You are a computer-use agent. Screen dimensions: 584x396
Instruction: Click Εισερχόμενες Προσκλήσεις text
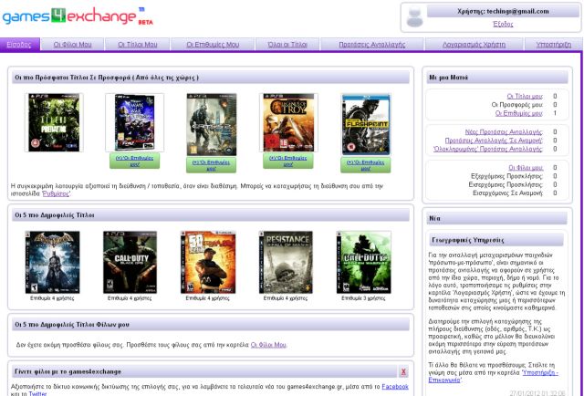click(506, 185)
